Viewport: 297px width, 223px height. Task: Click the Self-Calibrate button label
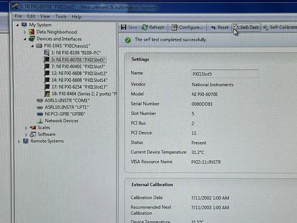click(283, 27)
